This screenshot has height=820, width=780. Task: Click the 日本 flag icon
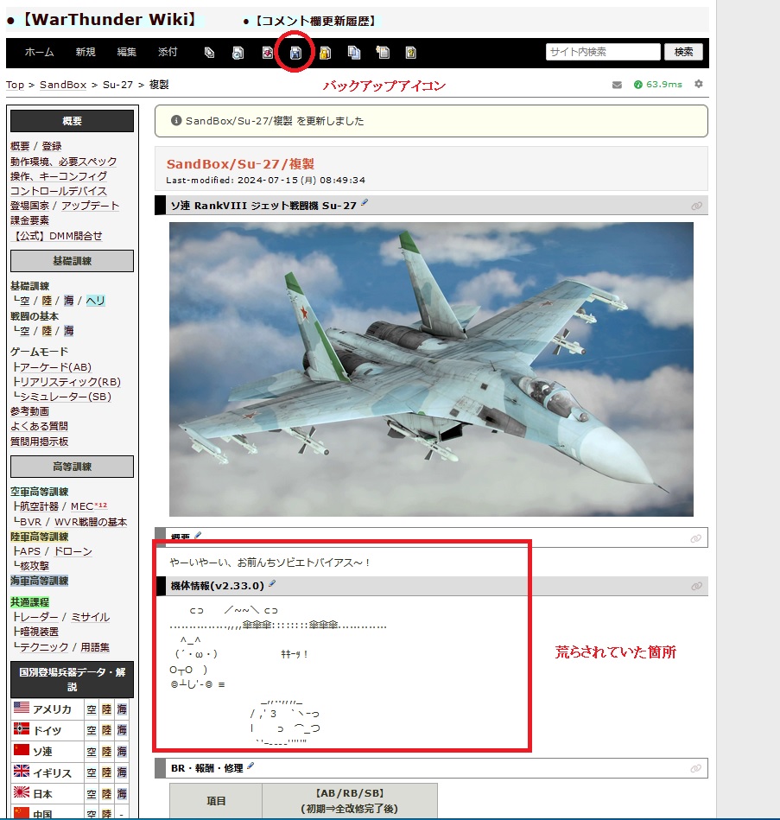pyautogui.click(x=22, y=791)
